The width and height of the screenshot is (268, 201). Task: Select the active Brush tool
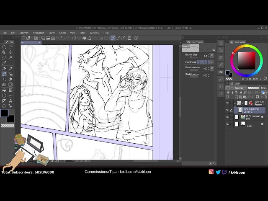click(x=4, y=74)
